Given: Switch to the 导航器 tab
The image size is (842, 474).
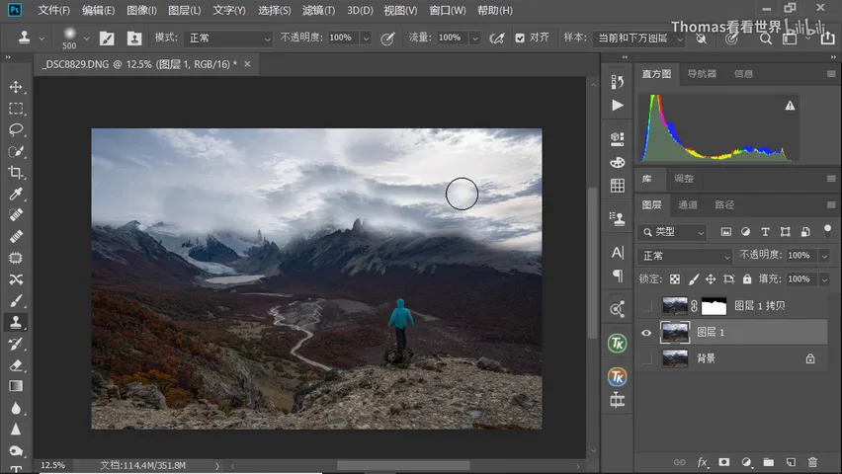Looking at the screenshot, I should point(702,74).
